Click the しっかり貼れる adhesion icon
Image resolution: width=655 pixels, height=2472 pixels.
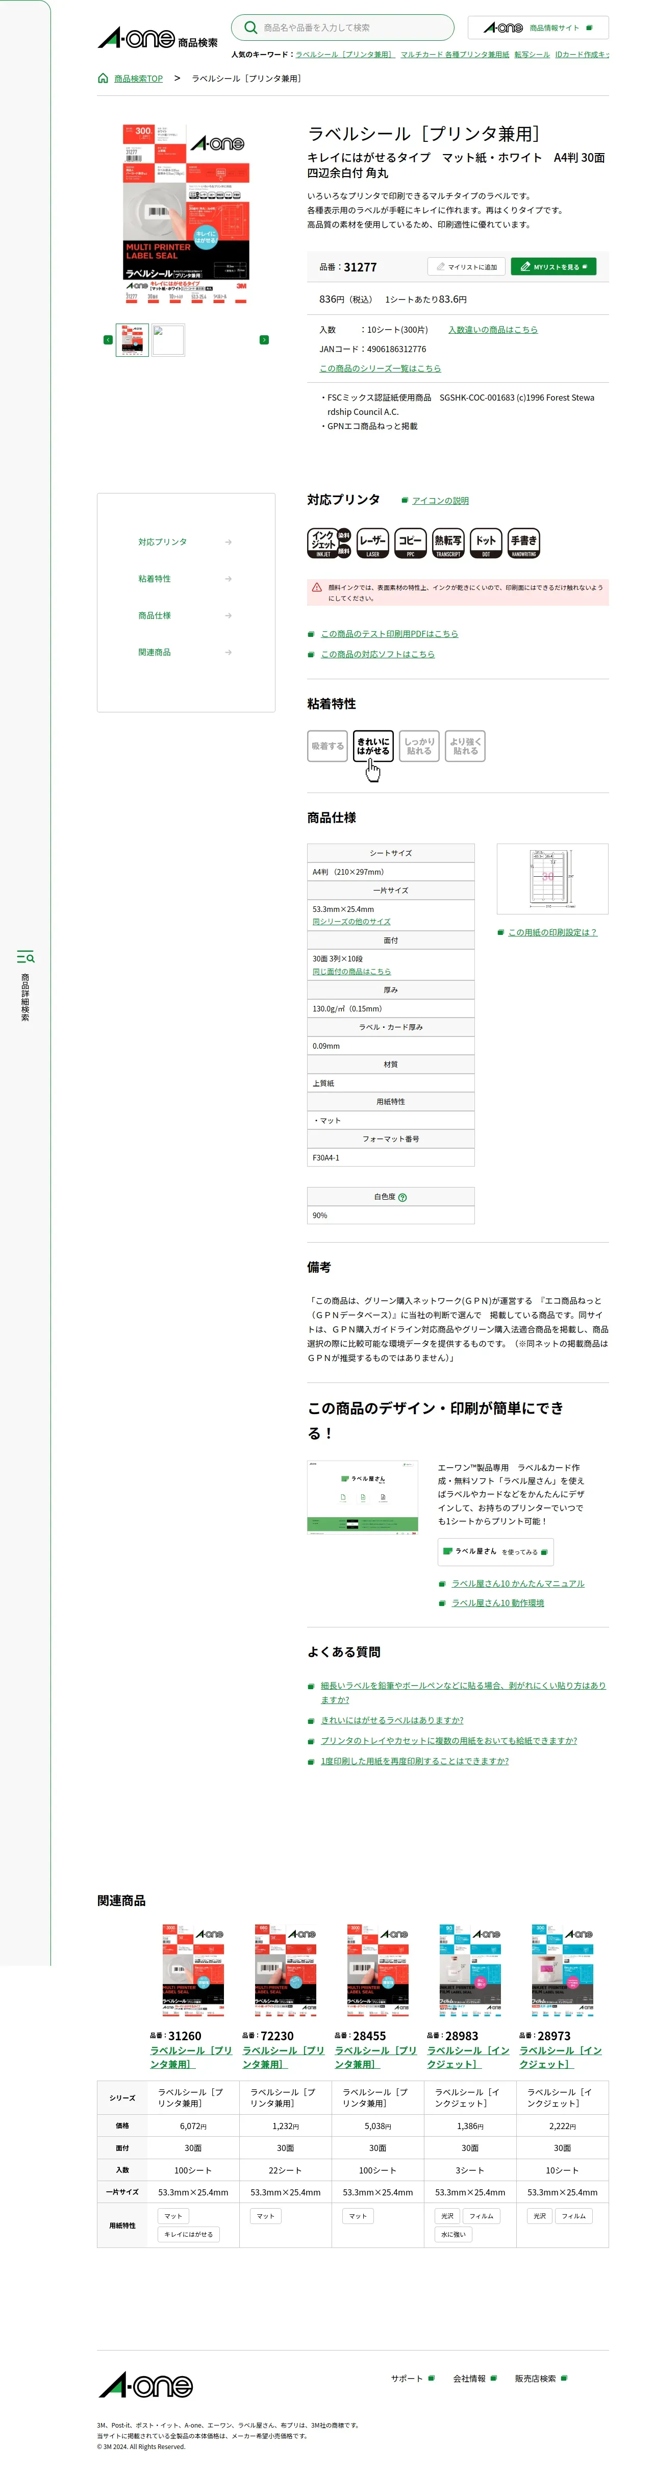(419, 747)
